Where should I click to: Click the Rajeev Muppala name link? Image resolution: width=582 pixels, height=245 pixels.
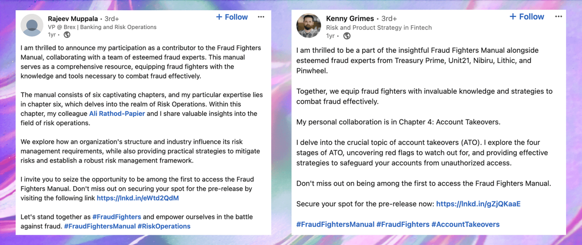tap(71, 18)
